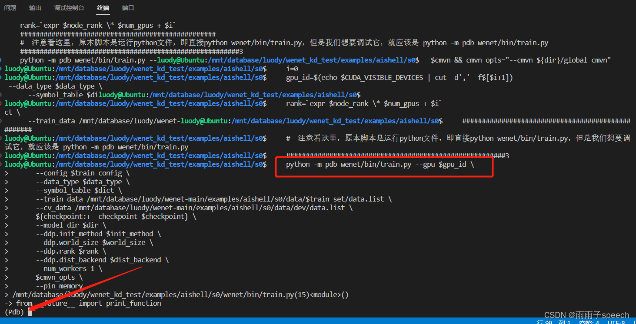Click the "--model_dir $dir \" line
This screenshot has width=636, height=324.
[71, 225]
